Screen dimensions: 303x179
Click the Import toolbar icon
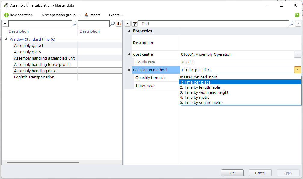tap(86, 15)
